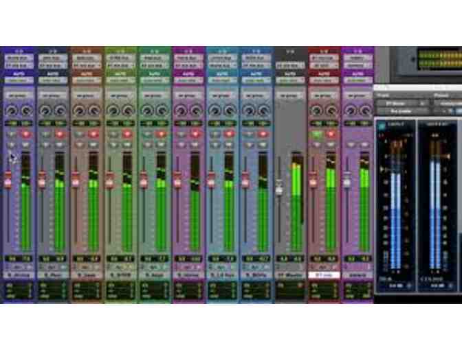Mute the S. GTRS track
This screenshot has width=462, height=350.
127,145
